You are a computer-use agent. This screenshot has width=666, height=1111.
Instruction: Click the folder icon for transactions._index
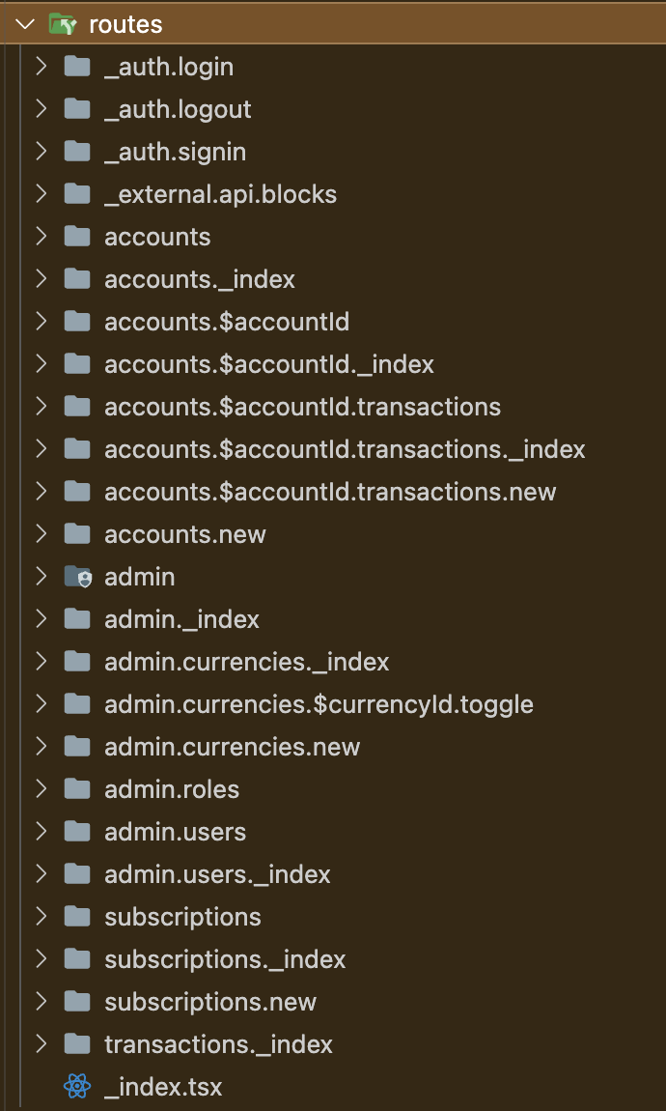(77, 1043)
